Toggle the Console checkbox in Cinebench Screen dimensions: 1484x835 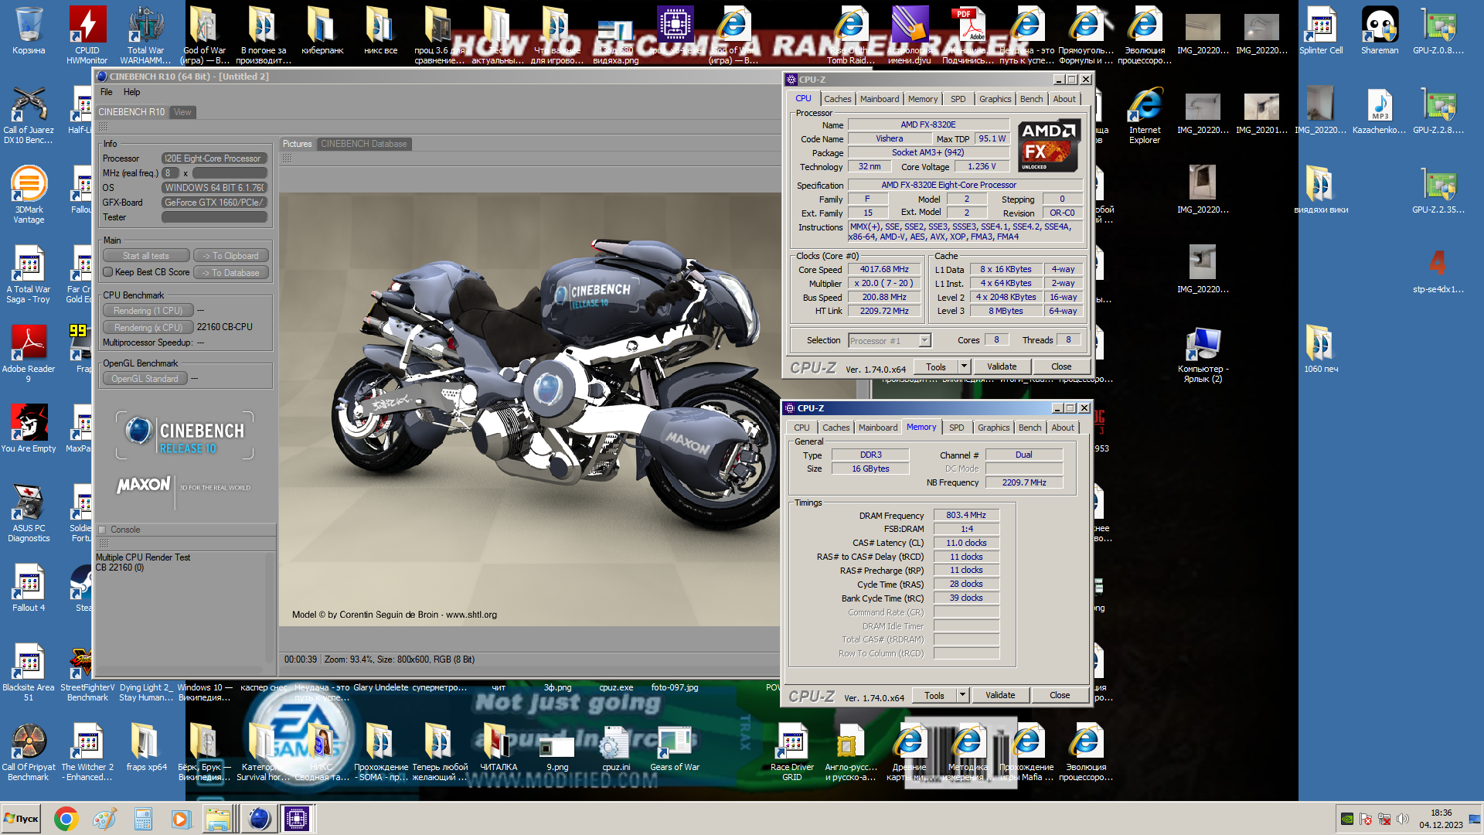click(102, 530)
